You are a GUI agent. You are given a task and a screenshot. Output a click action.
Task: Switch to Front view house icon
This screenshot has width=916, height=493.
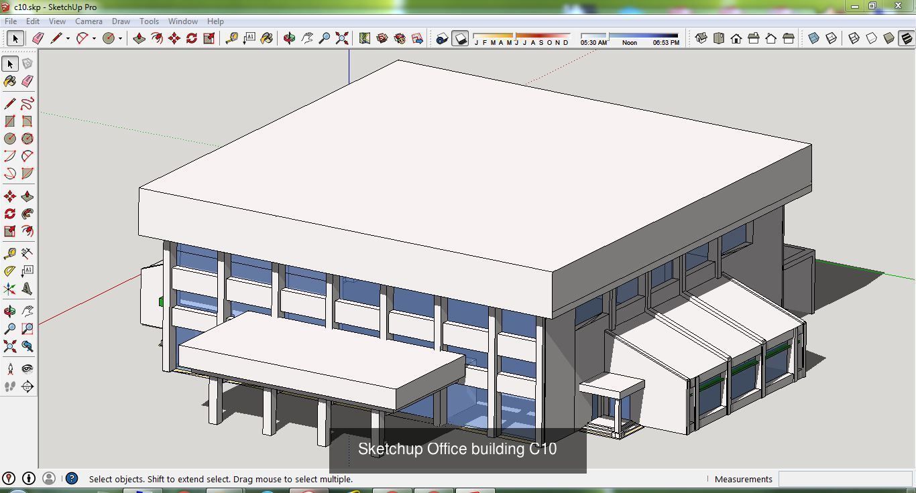(x=736, y=38)
